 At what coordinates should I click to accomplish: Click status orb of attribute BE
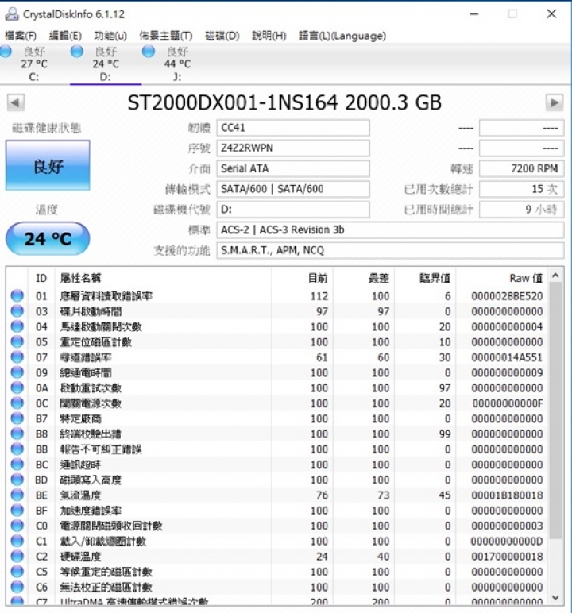pyautogui.click(x=17, y=495)
